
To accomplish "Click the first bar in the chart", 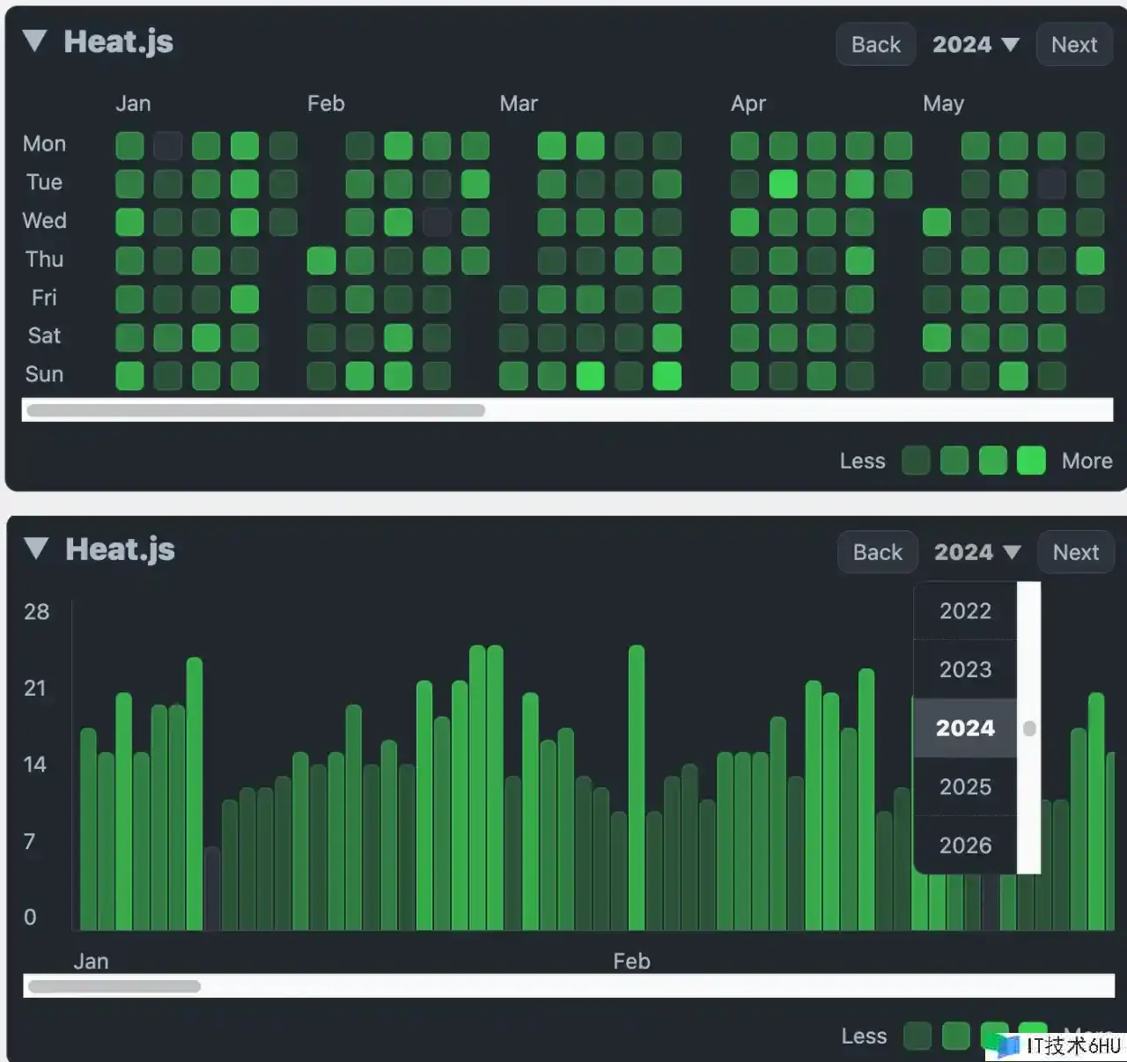I will [x=88, y=830].
